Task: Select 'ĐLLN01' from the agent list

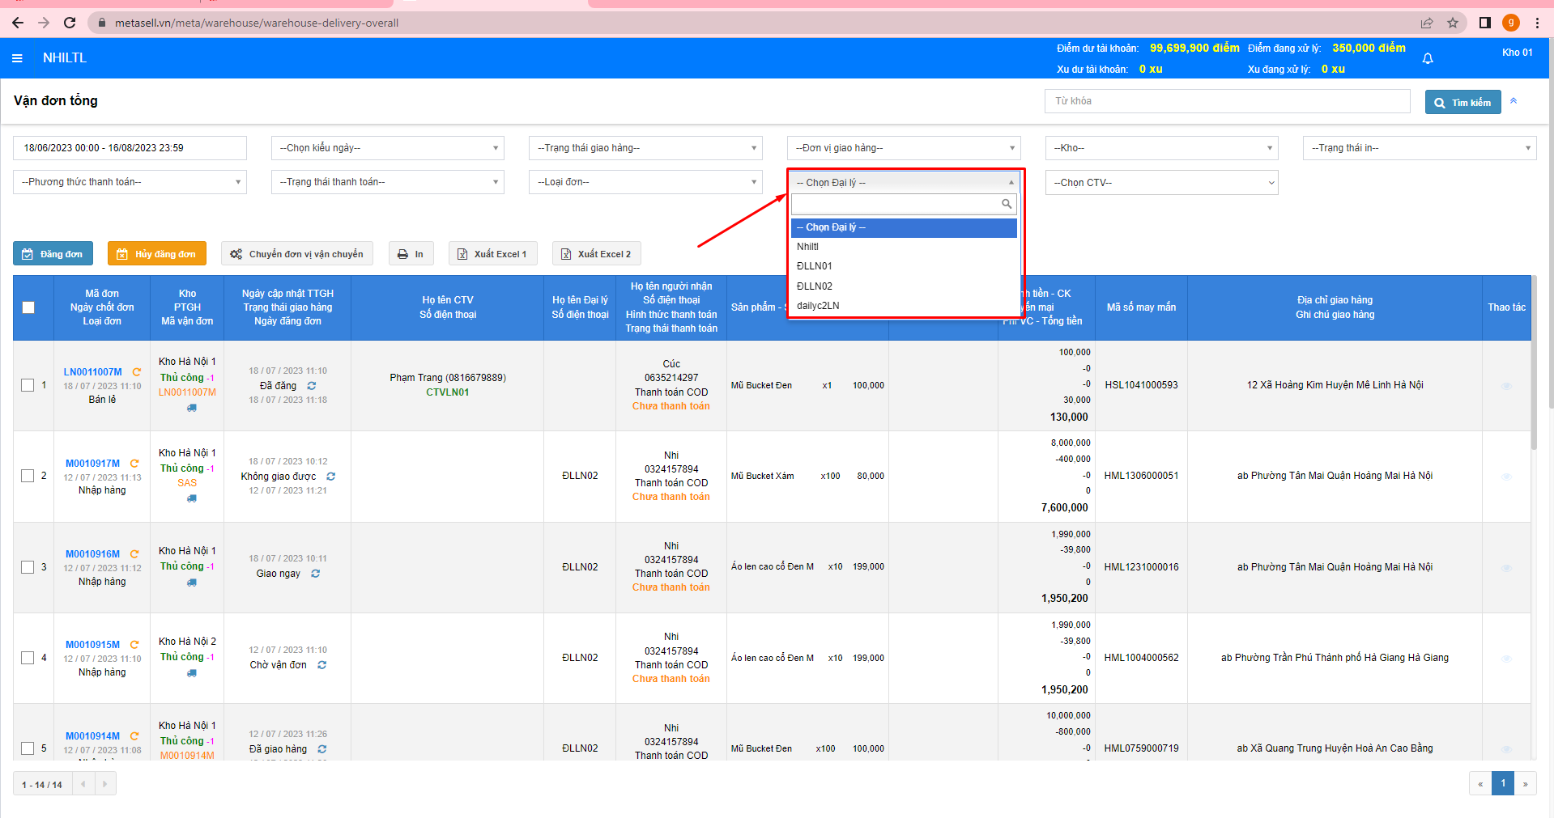Action: [815, 266]
